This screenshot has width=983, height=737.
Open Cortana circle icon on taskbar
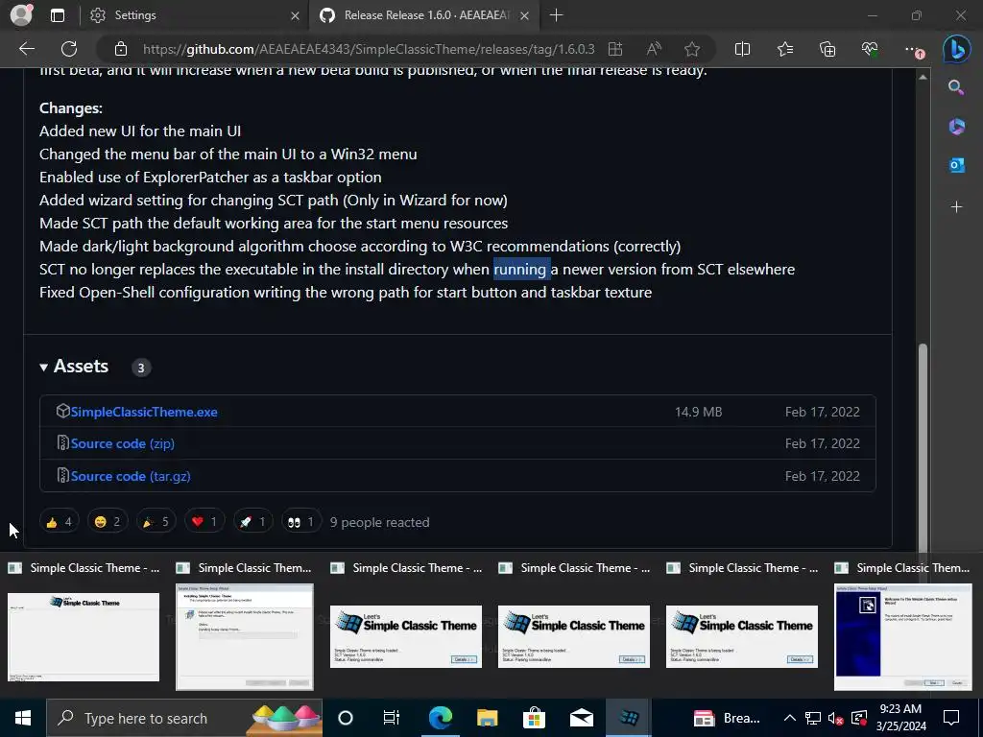(x=346, y=718)
